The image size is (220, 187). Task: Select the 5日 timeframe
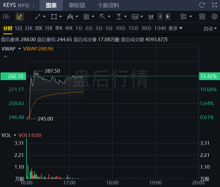19,28
